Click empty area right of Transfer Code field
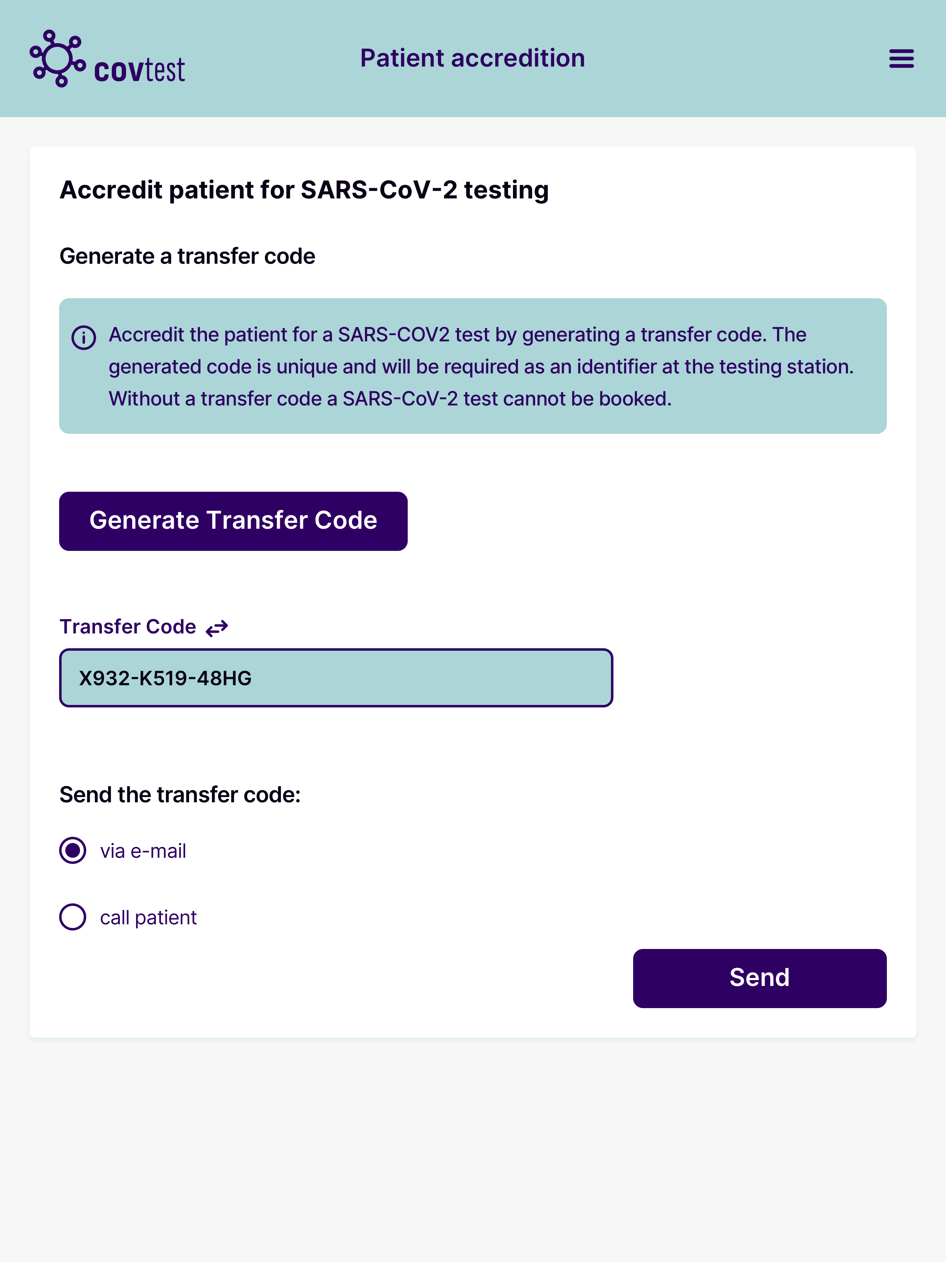Viewport: 946px width, 1262px height. coord(753,678)
